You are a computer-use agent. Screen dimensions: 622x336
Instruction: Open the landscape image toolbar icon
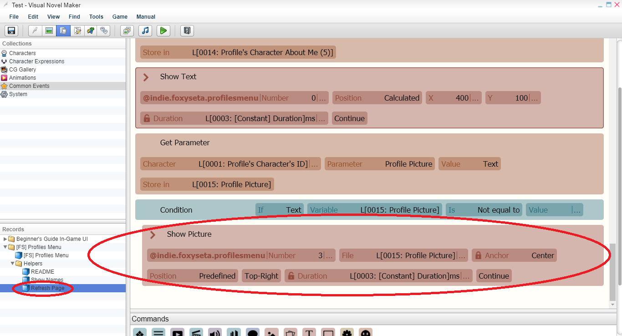coord(49,31)
